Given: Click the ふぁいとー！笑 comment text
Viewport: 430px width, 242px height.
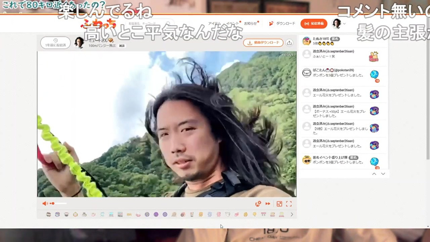Looking at the screenshot, I should pyautogui.click(x=324, y=56).
